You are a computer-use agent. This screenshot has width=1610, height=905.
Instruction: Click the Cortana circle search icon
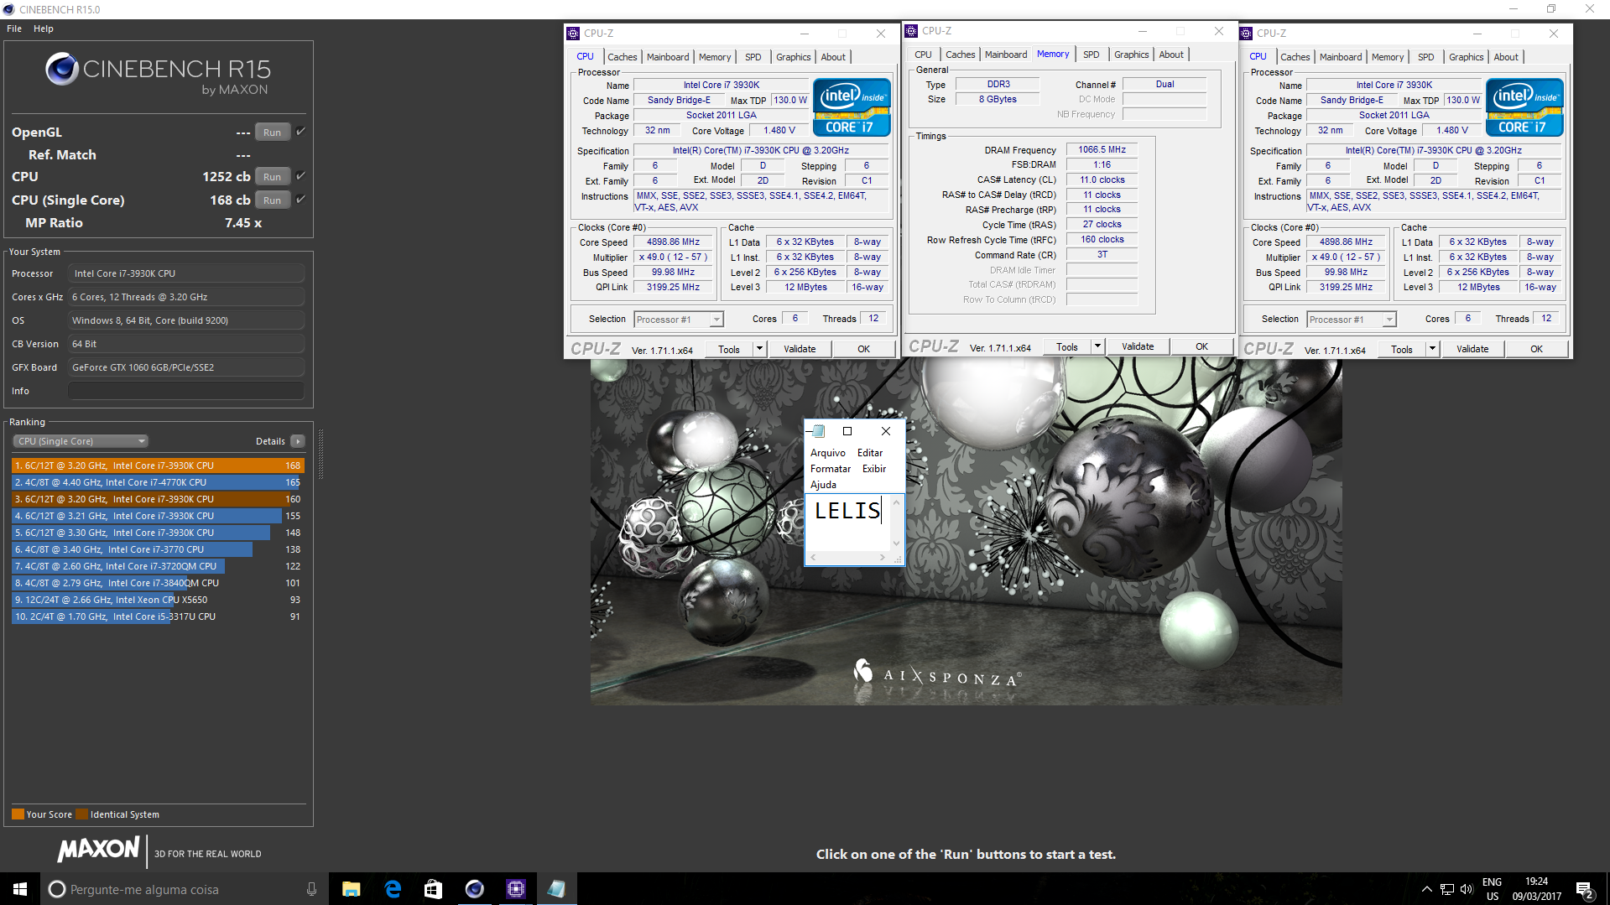pyautogui.click(x=56, y=889)
